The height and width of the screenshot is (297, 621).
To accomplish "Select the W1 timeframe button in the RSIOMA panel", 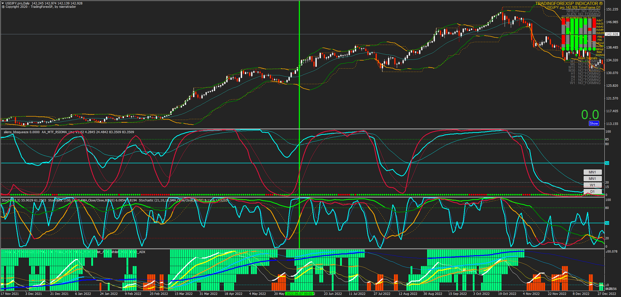I will coord(593,185).
